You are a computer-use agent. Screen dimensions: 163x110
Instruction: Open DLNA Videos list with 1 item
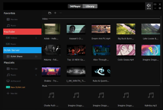(22, 38)
